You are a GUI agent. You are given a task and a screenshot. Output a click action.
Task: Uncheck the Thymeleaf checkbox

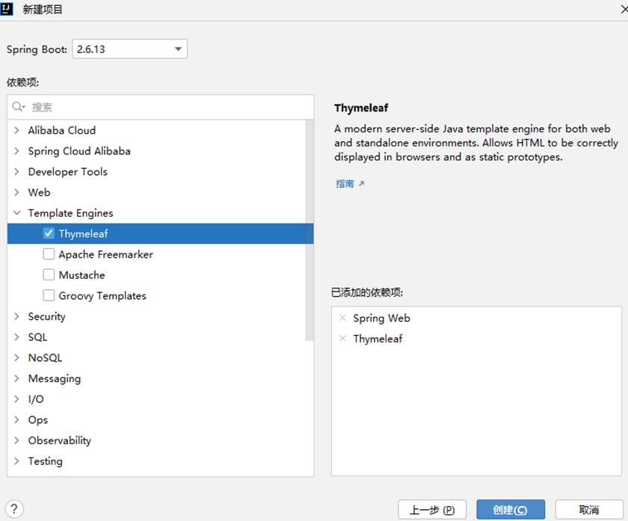[x=49, y=233]
